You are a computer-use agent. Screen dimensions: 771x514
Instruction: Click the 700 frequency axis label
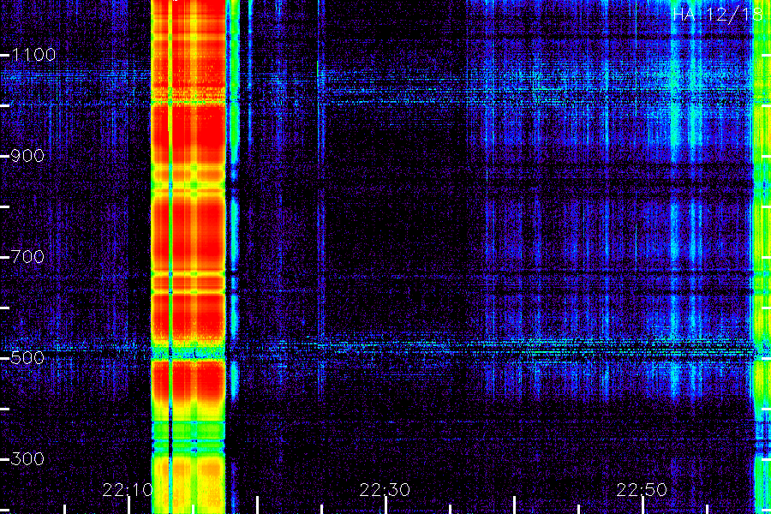tap(27, 257)
